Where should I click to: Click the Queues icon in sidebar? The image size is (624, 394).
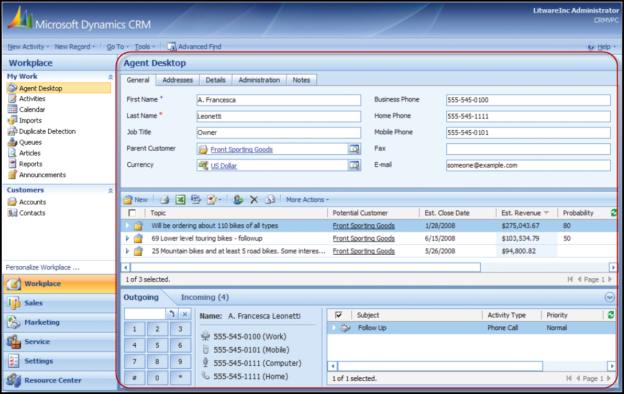pyautogui.click(x=13, y=142)
